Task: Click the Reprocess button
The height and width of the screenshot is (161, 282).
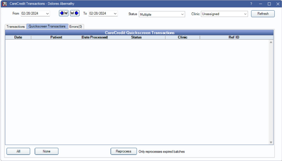Action: [x=123, y=151]
